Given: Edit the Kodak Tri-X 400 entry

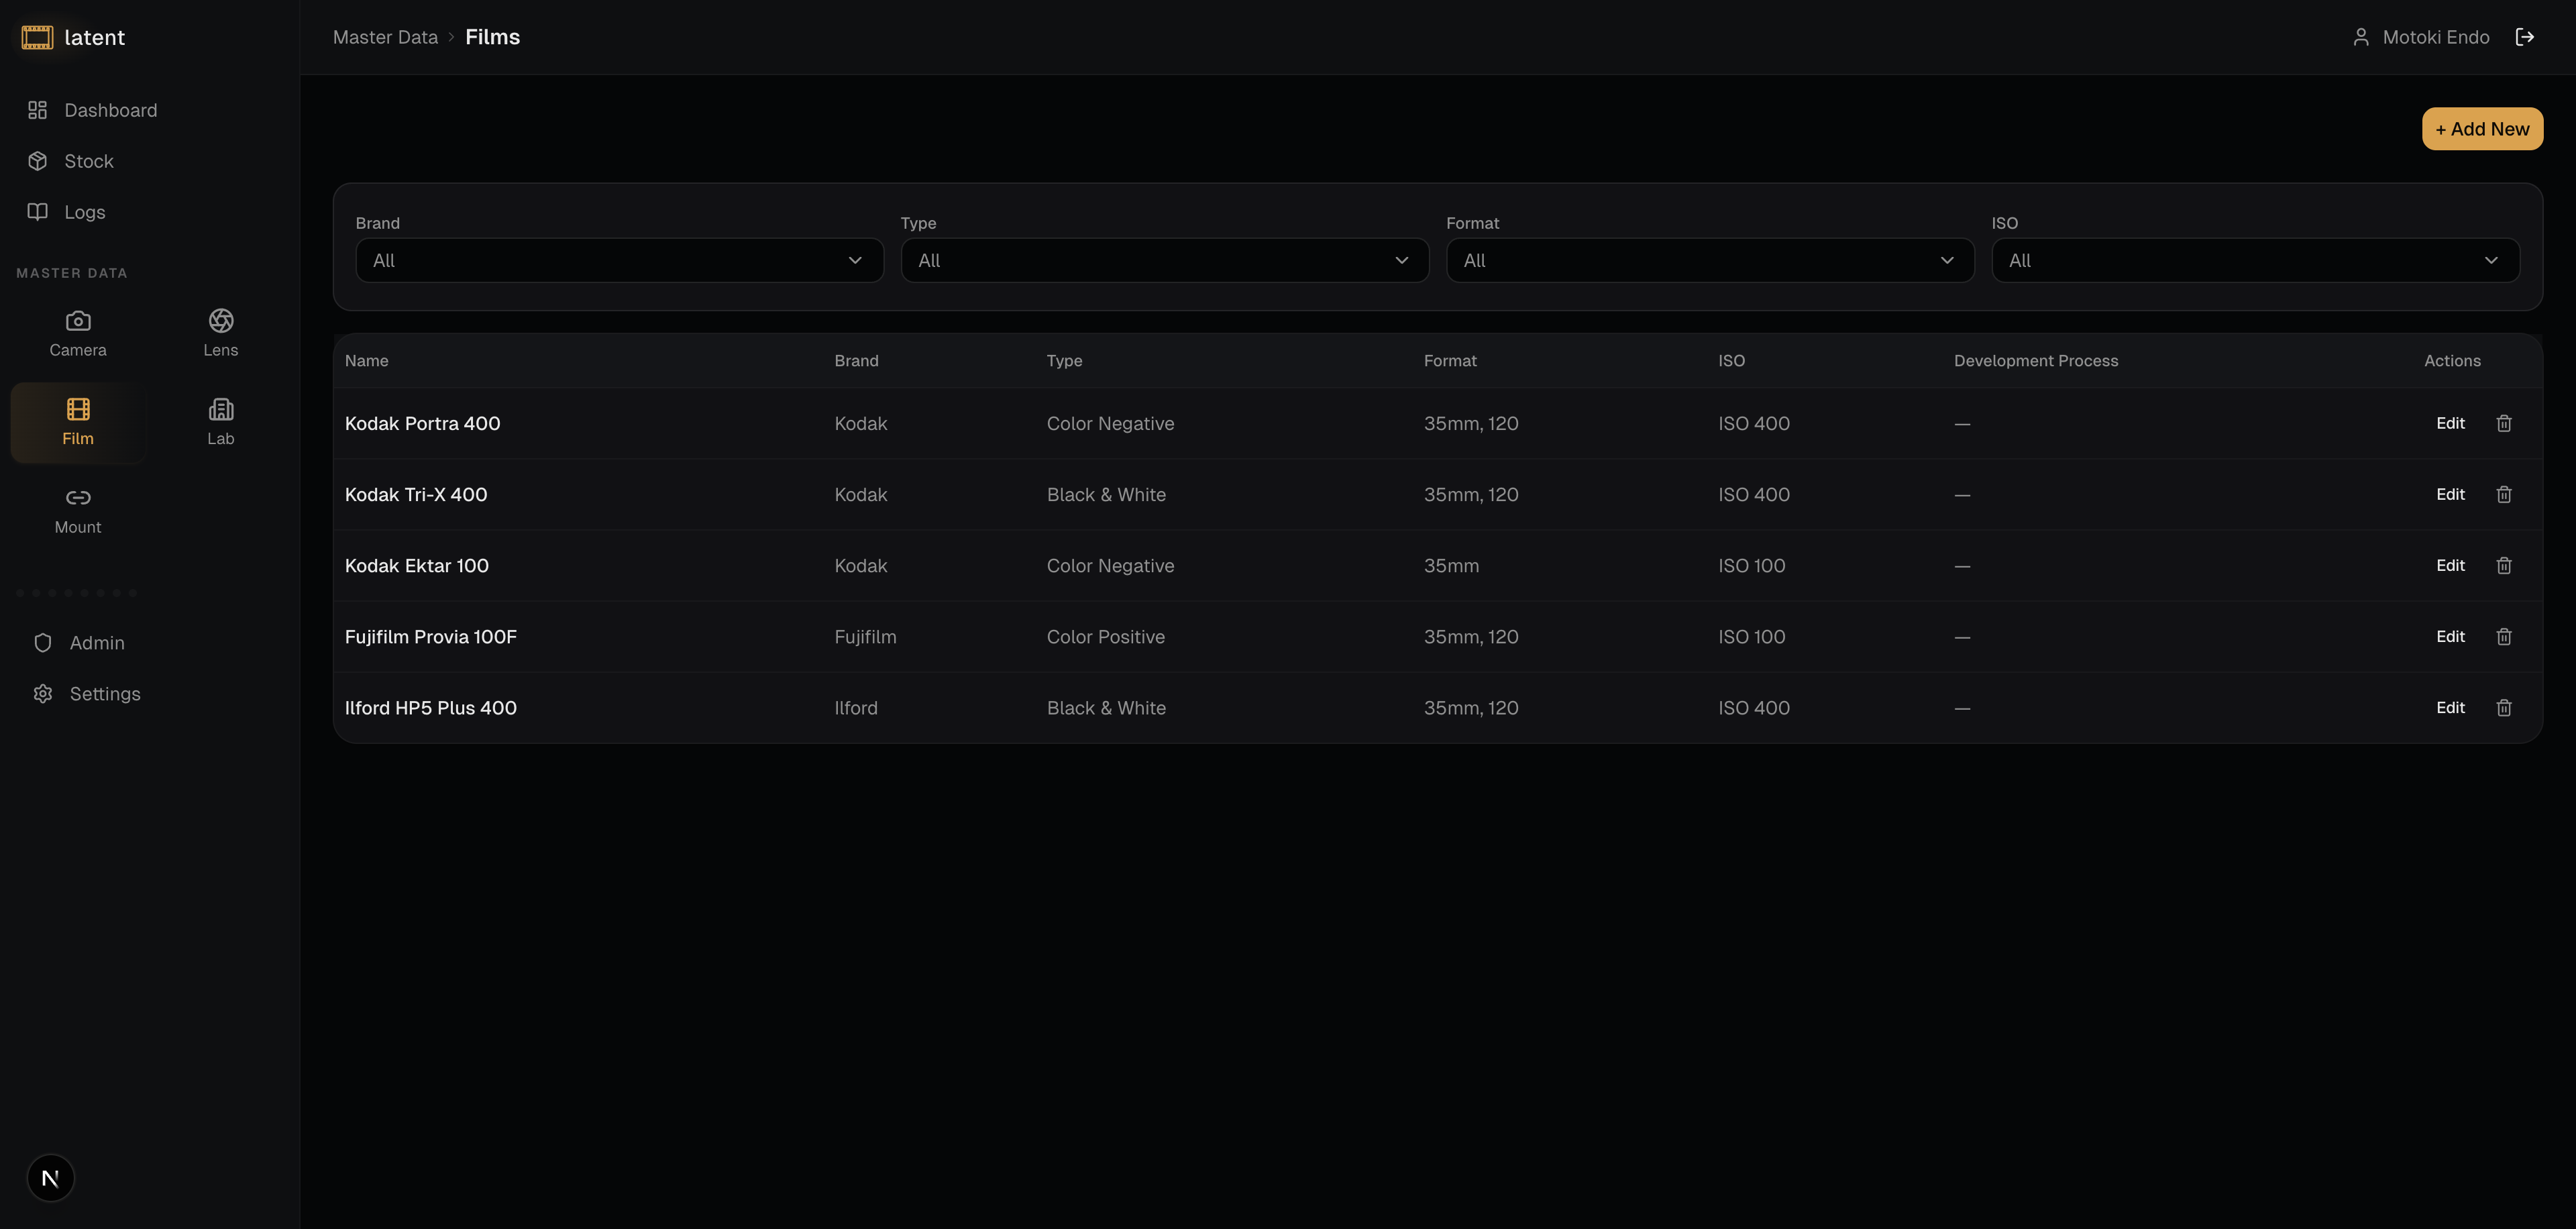Looking at the screenshot, I should [2449, 495].
